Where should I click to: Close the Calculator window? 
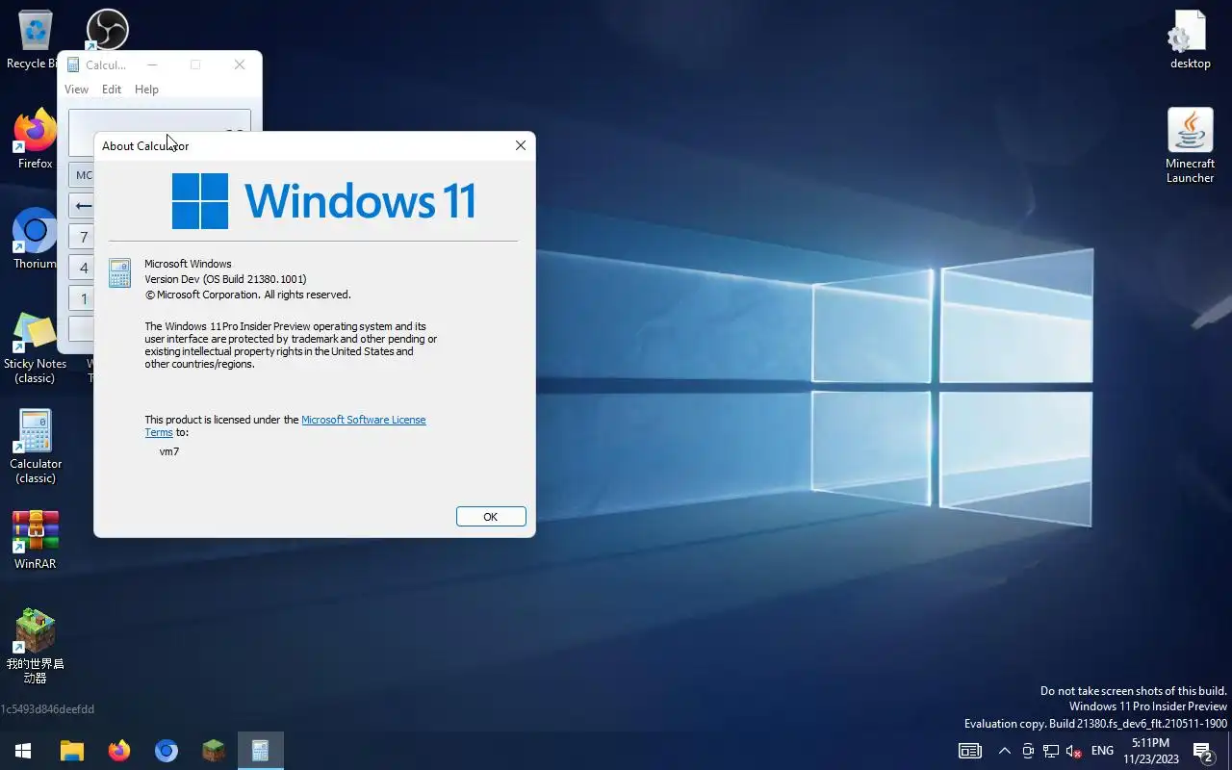pyautogui.click(x=240, y=64)
